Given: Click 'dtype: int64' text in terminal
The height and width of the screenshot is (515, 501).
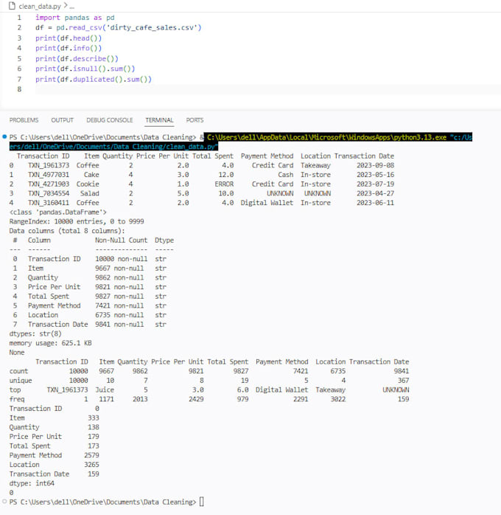Looking at the screenshot, I should point(32,483).
